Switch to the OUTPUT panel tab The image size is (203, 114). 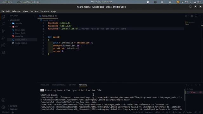coord(72,85)
